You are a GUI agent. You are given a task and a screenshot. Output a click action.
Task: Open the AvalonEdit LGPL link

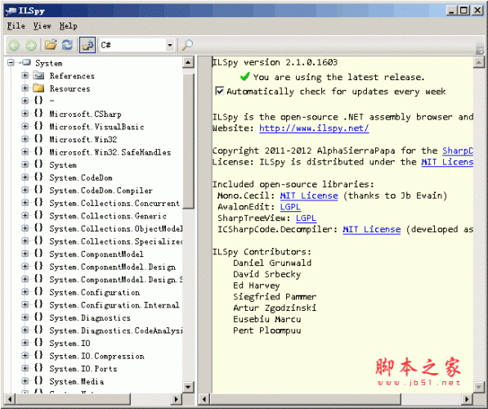click(x=290, y=207)
